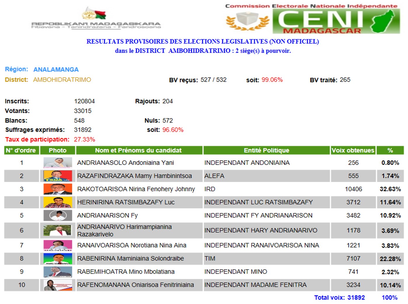Click the Rajouts value 204
Viewport: 408px width, 304px height.
coord(168,101)
